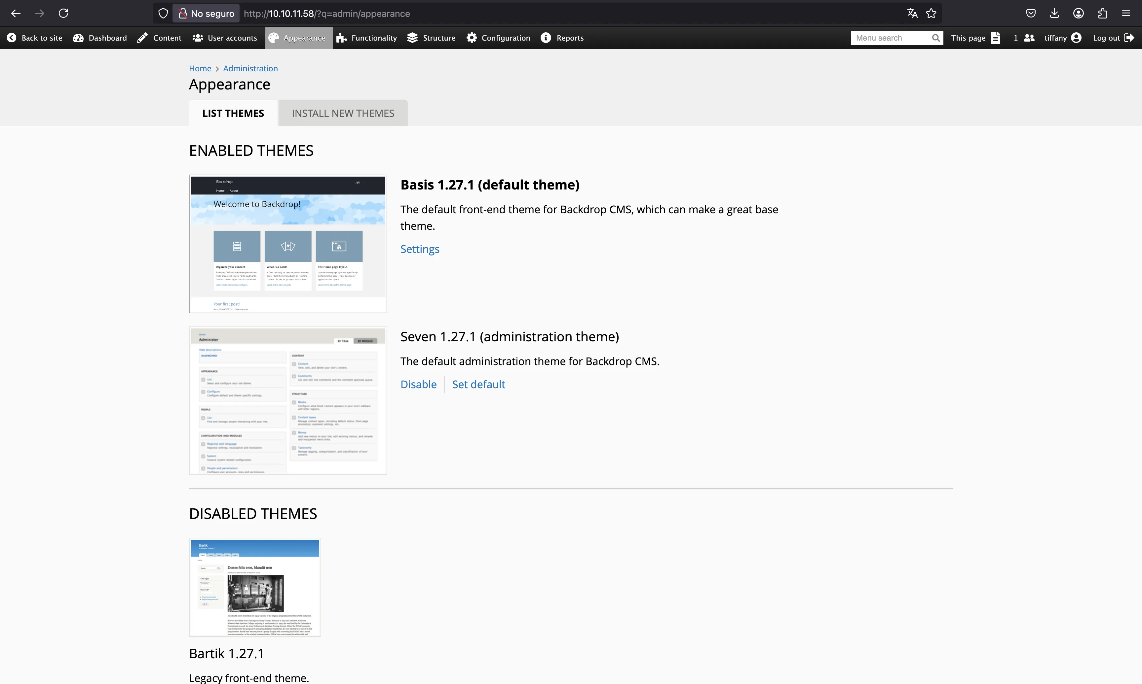1142x684 pixels.
Task: Click the Dashboard gauge icon
Action: pyautogui.click(x=78, y=38)
